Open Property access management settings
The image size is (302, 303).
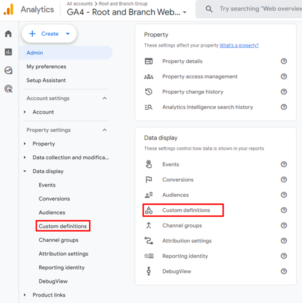click(x=200, y=77)
